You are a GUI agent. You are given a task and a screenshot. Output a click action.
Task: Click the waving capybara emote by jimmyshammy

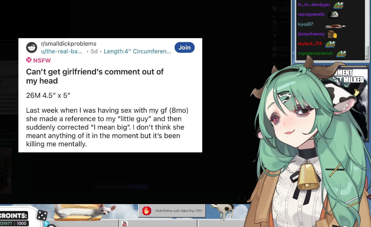click(x=332, y=35)
